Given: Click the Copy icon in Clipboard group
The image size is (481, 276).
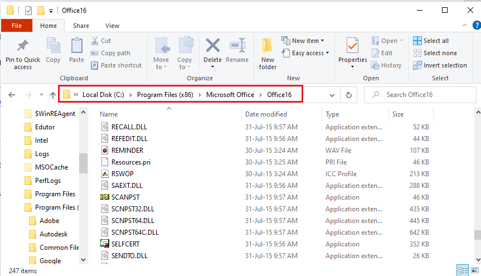Looking at the screenshot, I should [x=53, y=46].
